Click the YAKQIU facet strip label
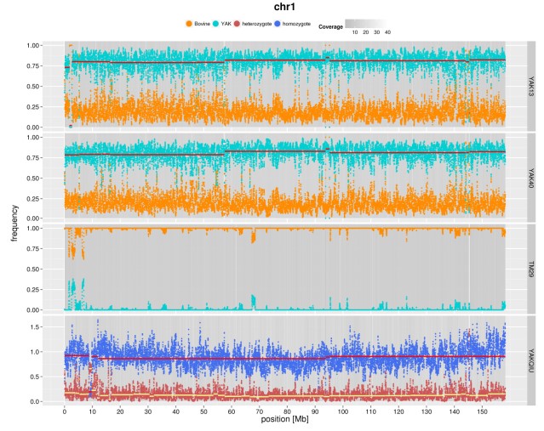Screen dimensions: 544x431 (x=531, y=360)
